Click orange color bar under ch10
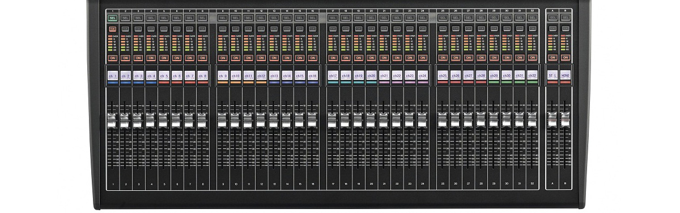Viewport: 680px width, 213px height. (235, 83)
